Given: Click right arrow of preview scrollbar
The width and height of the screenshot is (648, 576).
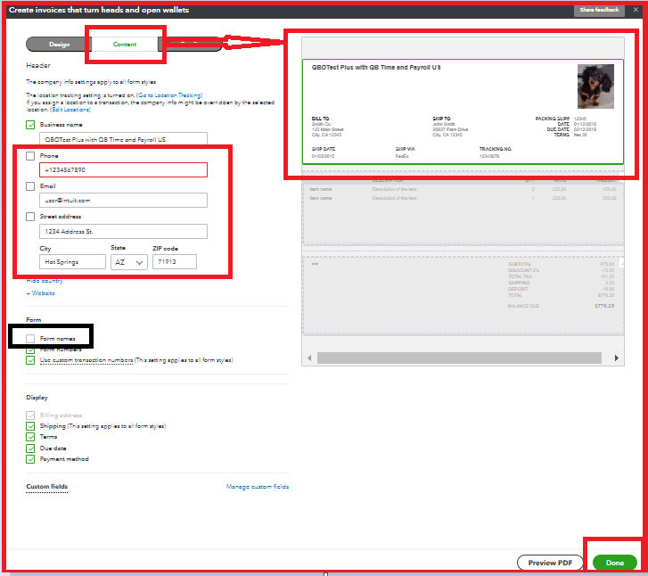Looking at the screenshot, I should [617, 358].
